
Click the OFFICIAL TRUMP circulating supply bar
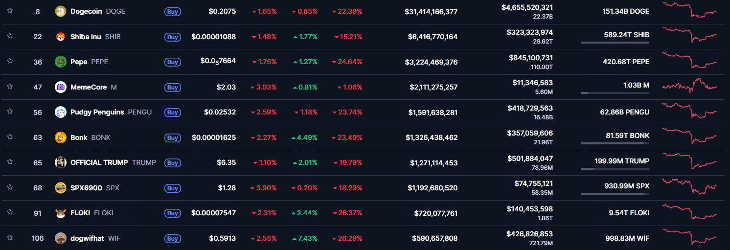pos(615,168)
